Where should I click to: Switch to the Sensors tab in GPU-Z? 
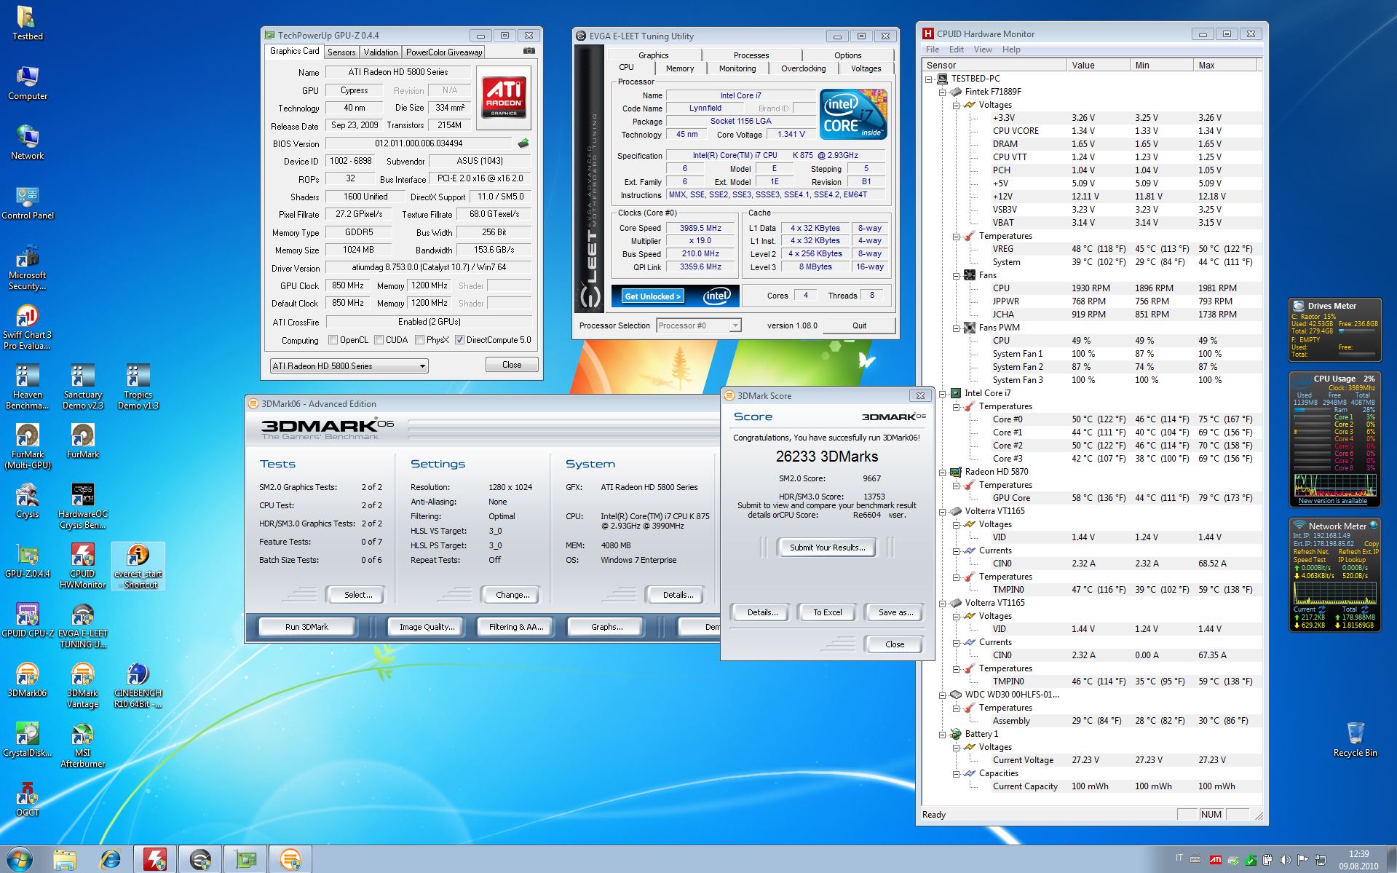coord(341,52)
